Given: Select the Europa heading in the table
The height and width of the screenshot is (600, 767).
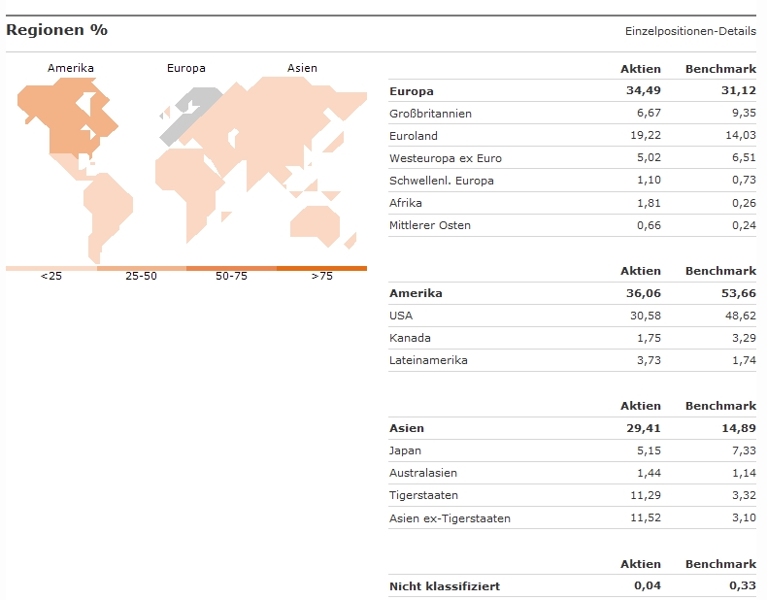Looking at the screenshot, I should [412, 91].
